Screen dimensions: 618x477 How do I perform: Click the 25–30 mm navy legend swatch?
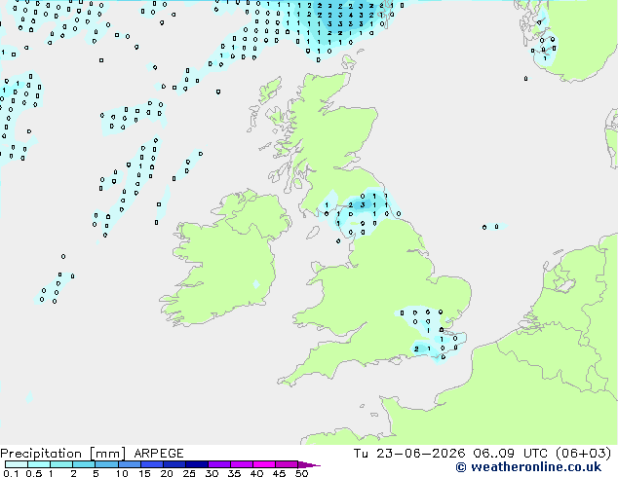(x=196, y=464)
